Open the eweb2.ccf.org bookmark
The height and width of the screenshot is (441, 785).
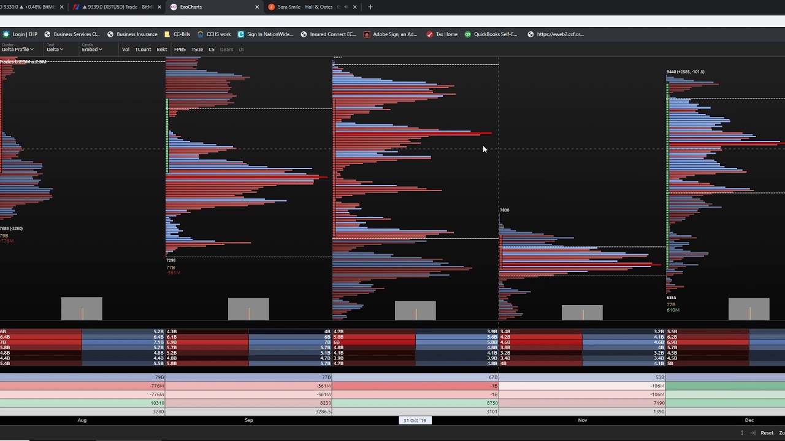(556, 34)
